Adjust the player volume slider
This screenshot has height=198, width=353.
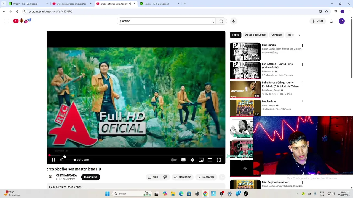pyautogui.click(x=71, y=160)
